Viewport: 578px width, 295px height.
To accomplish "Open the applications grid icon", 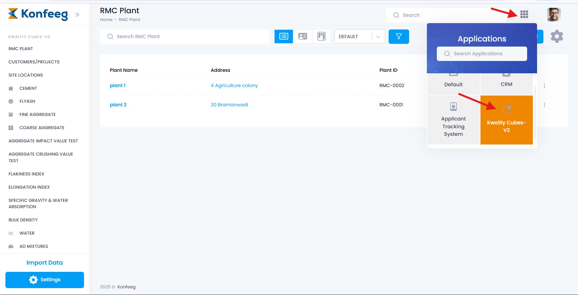I will tap(524, 14).
